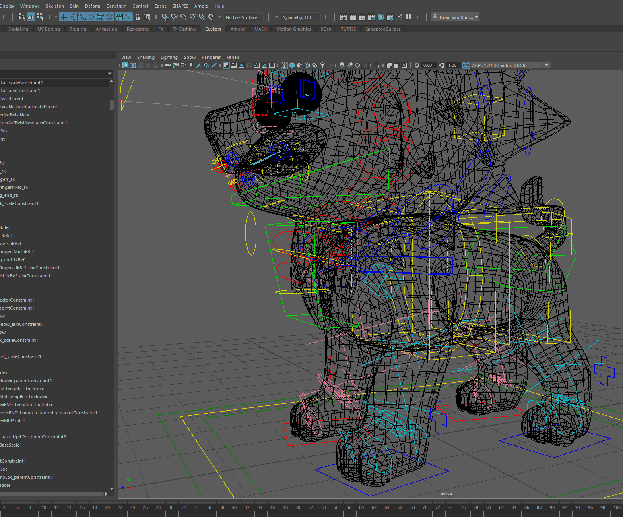
Task: Open the Symmetry: Off dropdown
Action: click(301, 17)
